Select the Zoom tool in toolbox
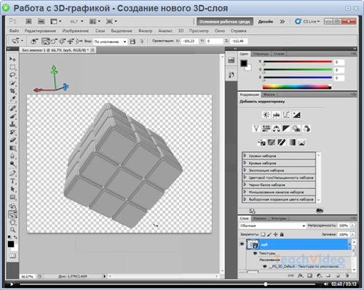The width and height of the screenshot is (364, 290). 12,230
